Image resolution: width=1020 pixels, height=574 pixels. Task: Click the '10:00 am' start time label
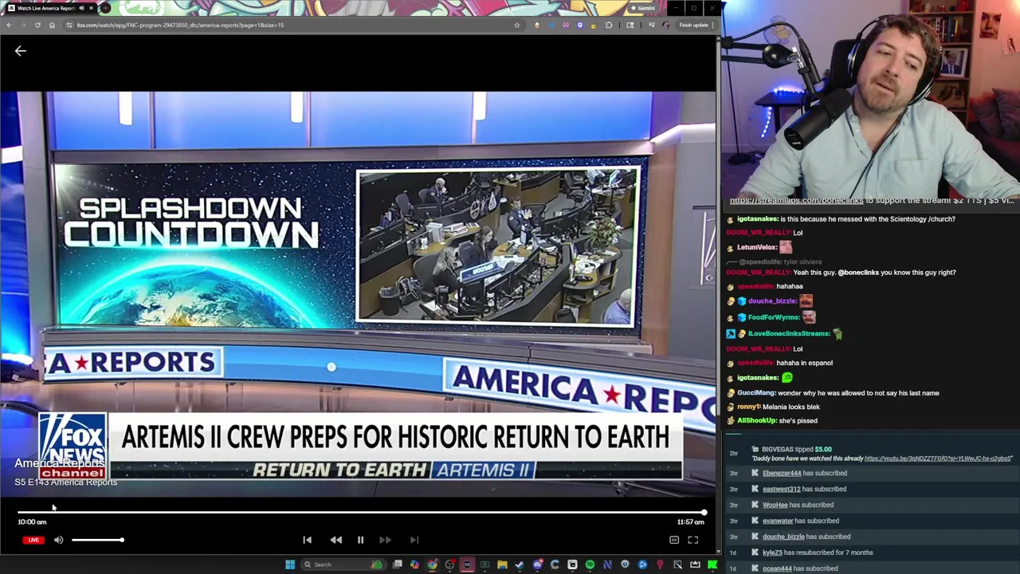tap(32, 522)
